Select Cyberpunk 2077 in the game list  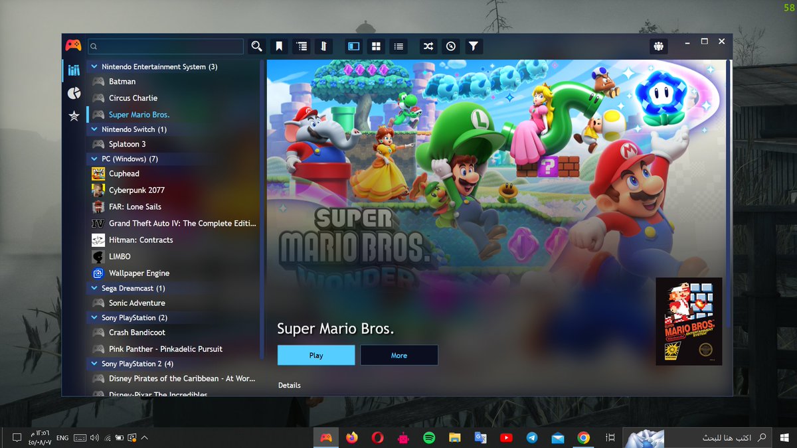pyautogui.click(x=173, y=190)
